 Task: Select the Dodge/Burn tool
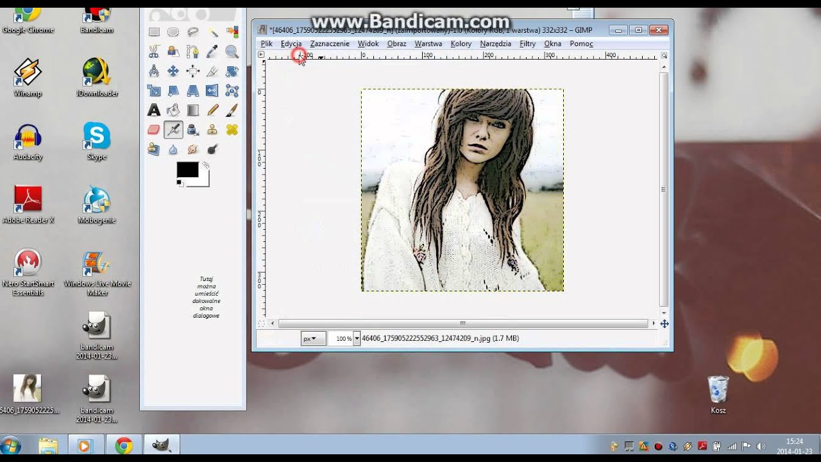212,150
